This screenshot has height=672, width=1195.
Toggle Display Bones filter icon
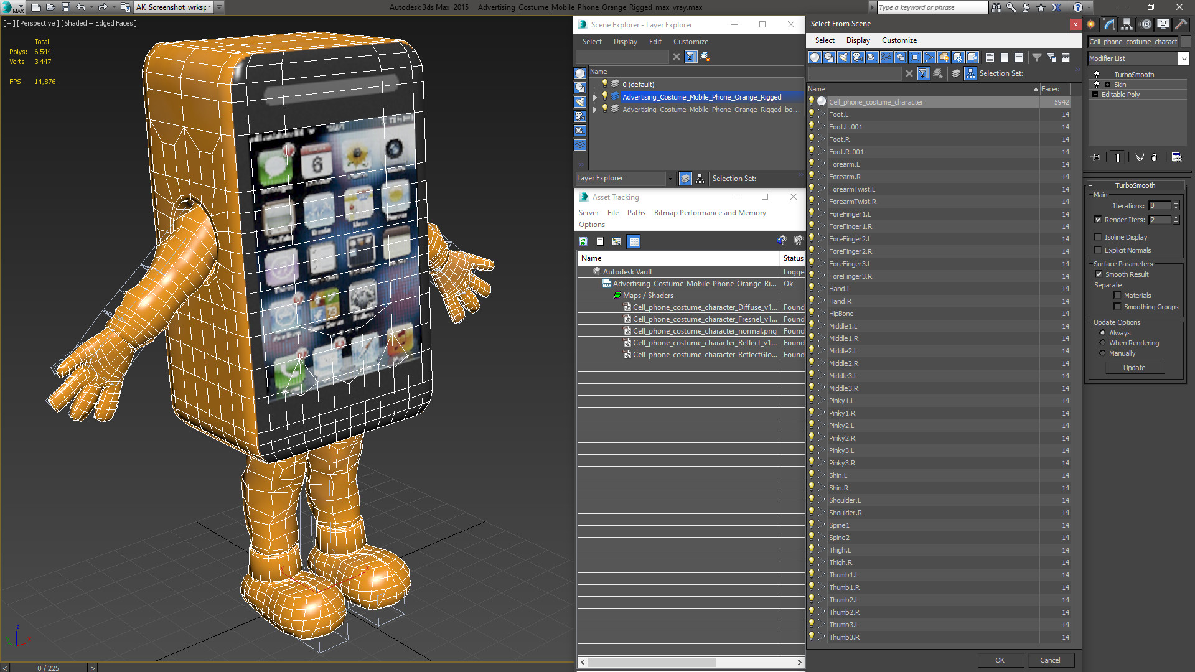929,57
